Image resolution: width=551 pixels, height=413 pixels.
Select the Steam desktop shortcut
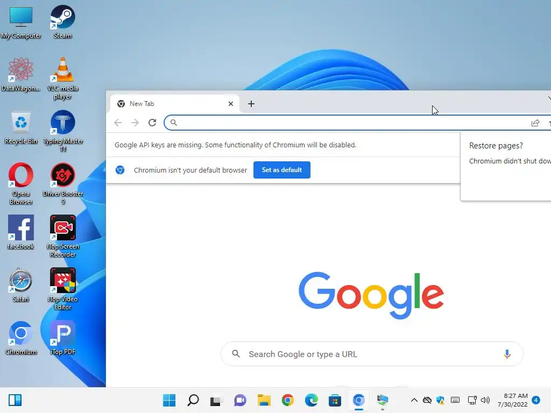62,22
